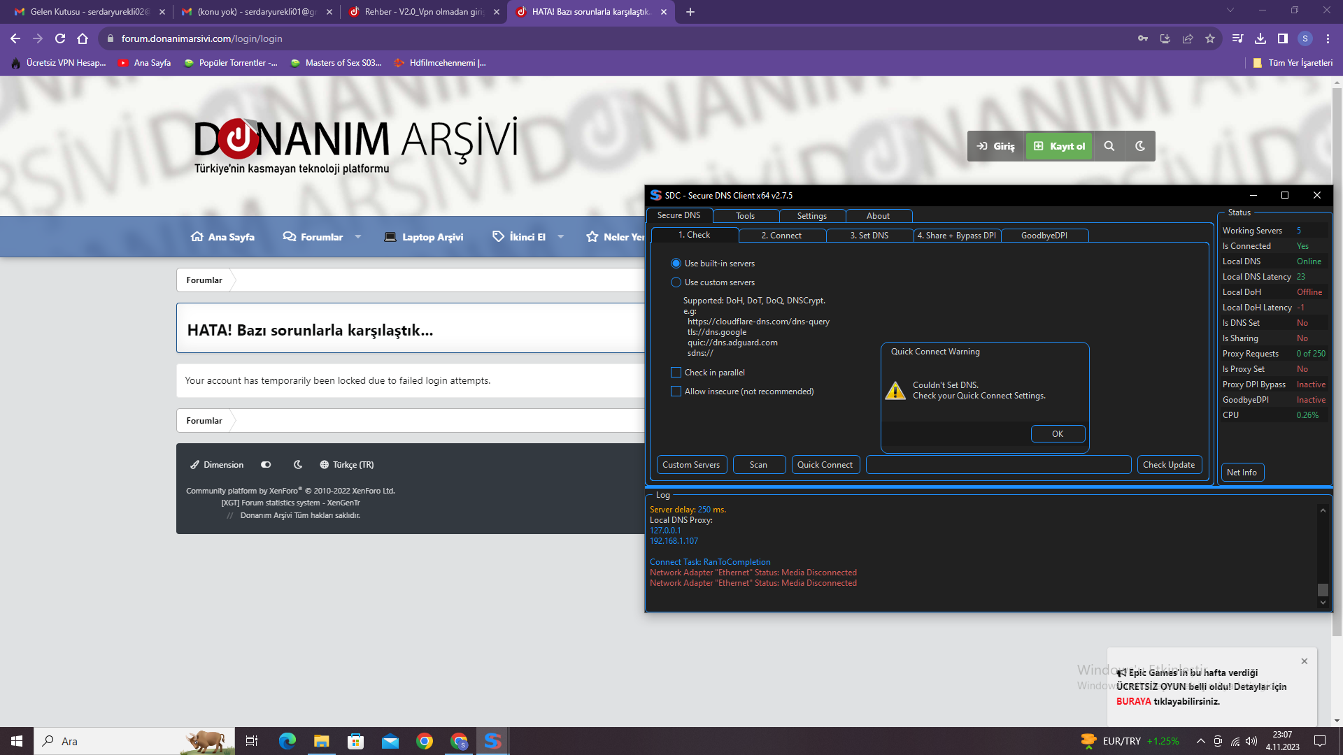Open File Explorer from the taskbar
The image size is (1343, 755).
tap(321, 741)
